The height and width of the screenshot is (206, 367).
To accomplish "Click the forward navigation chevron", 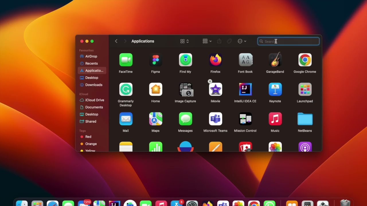I will click(x=125, y=41).
